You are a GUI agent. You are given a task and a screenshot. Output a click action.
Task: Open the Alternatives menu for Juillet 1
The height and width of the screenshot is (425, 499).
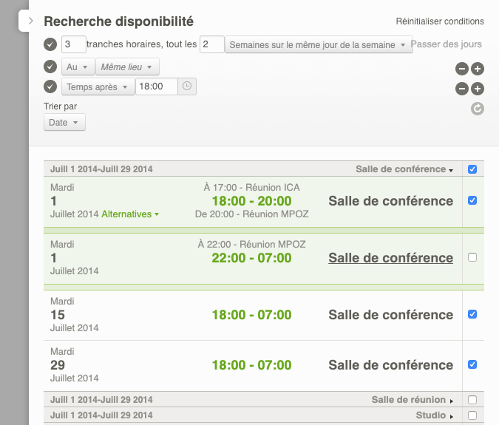pos(131,214)
